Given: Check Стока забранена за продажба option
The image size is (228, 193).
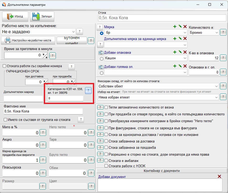Looking at the screenshot, I should pos(106,147).
